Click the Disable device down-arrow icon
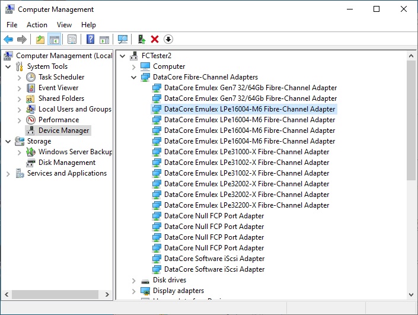This screenshot has height=315, width=418. (168, 39)
